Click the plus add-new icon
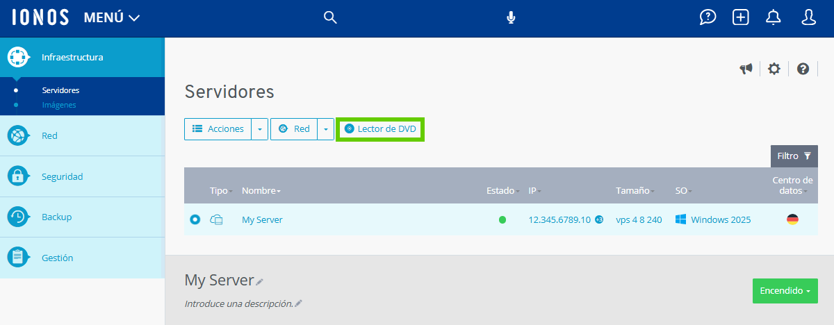Image resolution: width=834 pixels, height=325 pixels. tap(741, 17)
